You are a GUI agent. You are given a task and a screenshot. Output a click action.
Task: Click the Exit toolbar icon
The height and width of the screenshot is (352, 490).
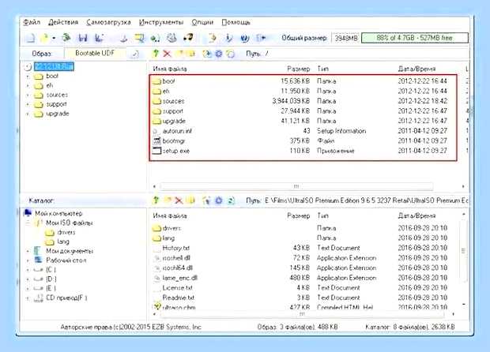[261, 38]
